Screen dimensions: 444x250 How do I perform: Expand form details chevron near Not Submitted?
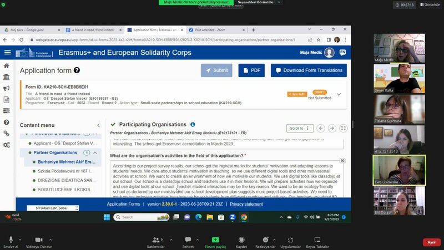point(339,94)
